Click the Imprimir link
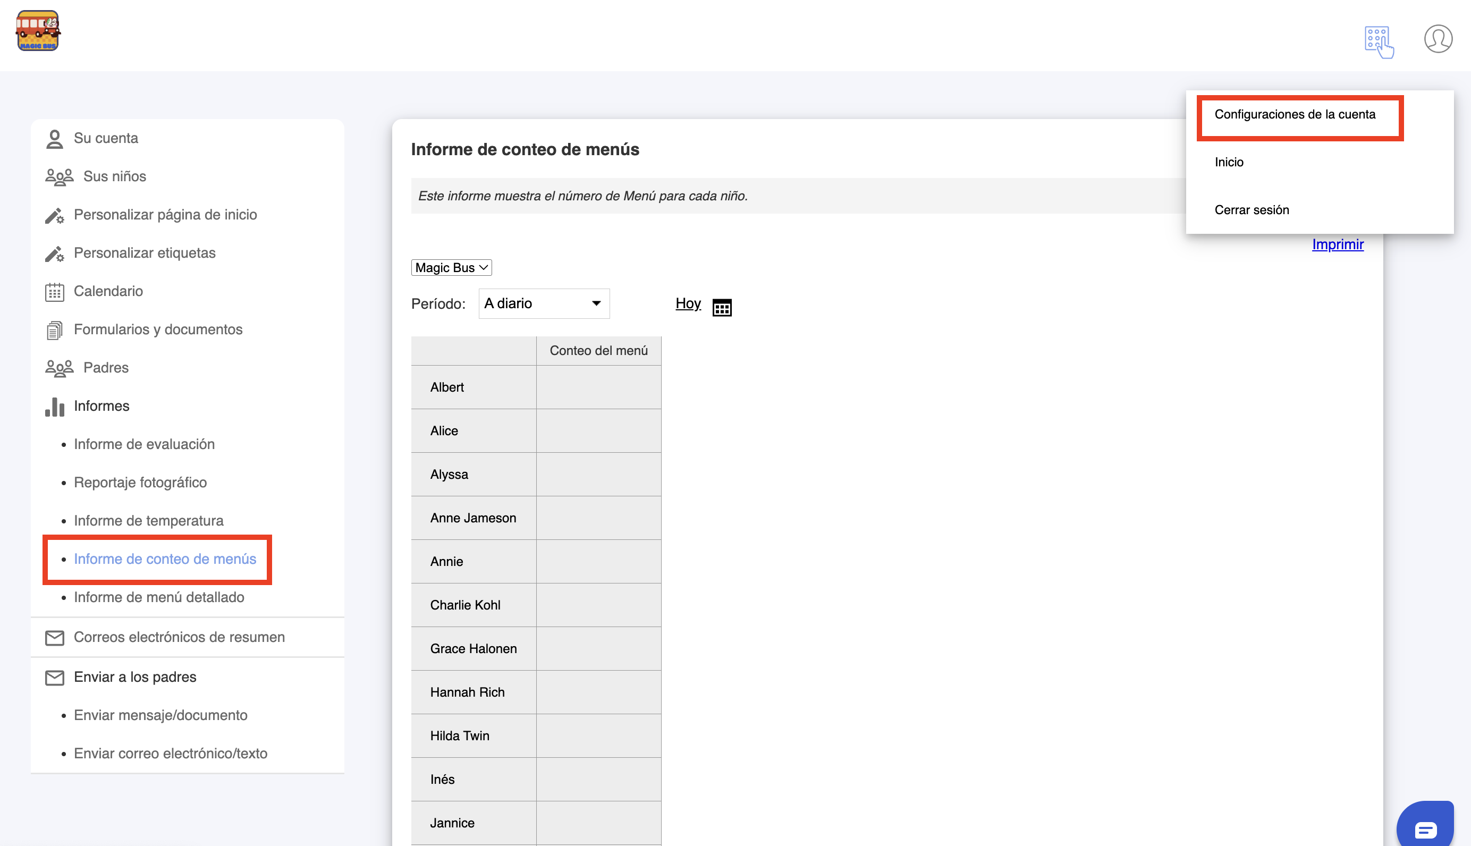Screen dimensions: 1471x846 1338,244
